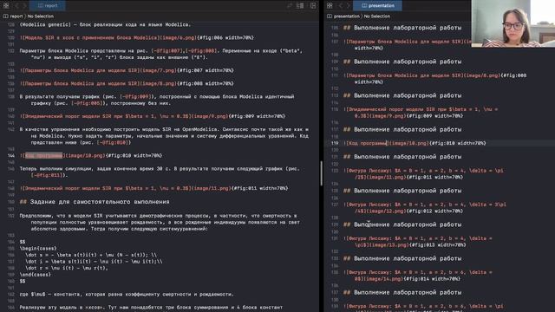Click opening '$$' on report line 154
Screen dimensions: 555x312
point(23,242)
